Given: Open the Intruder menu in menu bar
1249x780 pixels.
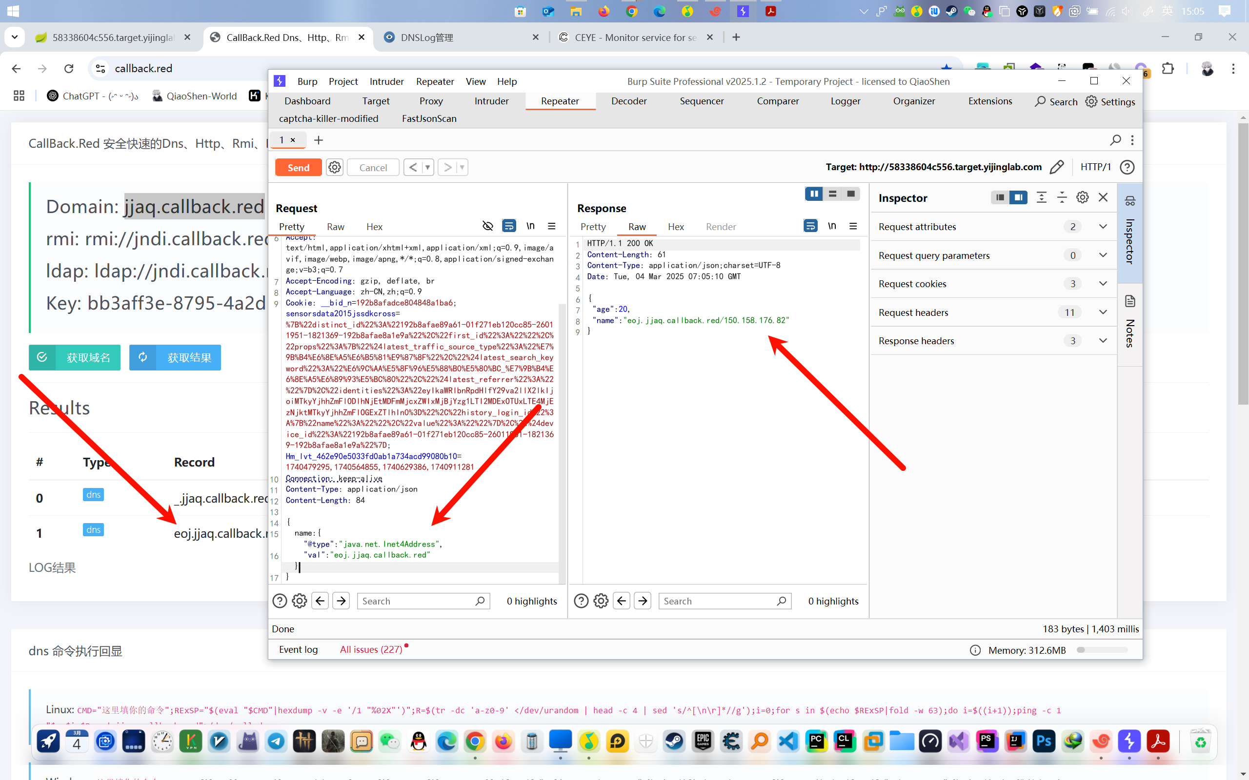Looking at the screenshot, I should tap(386, 81).
